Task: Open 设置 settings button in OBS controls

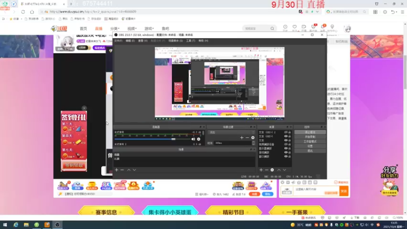Action: click(x=310, y=146)
